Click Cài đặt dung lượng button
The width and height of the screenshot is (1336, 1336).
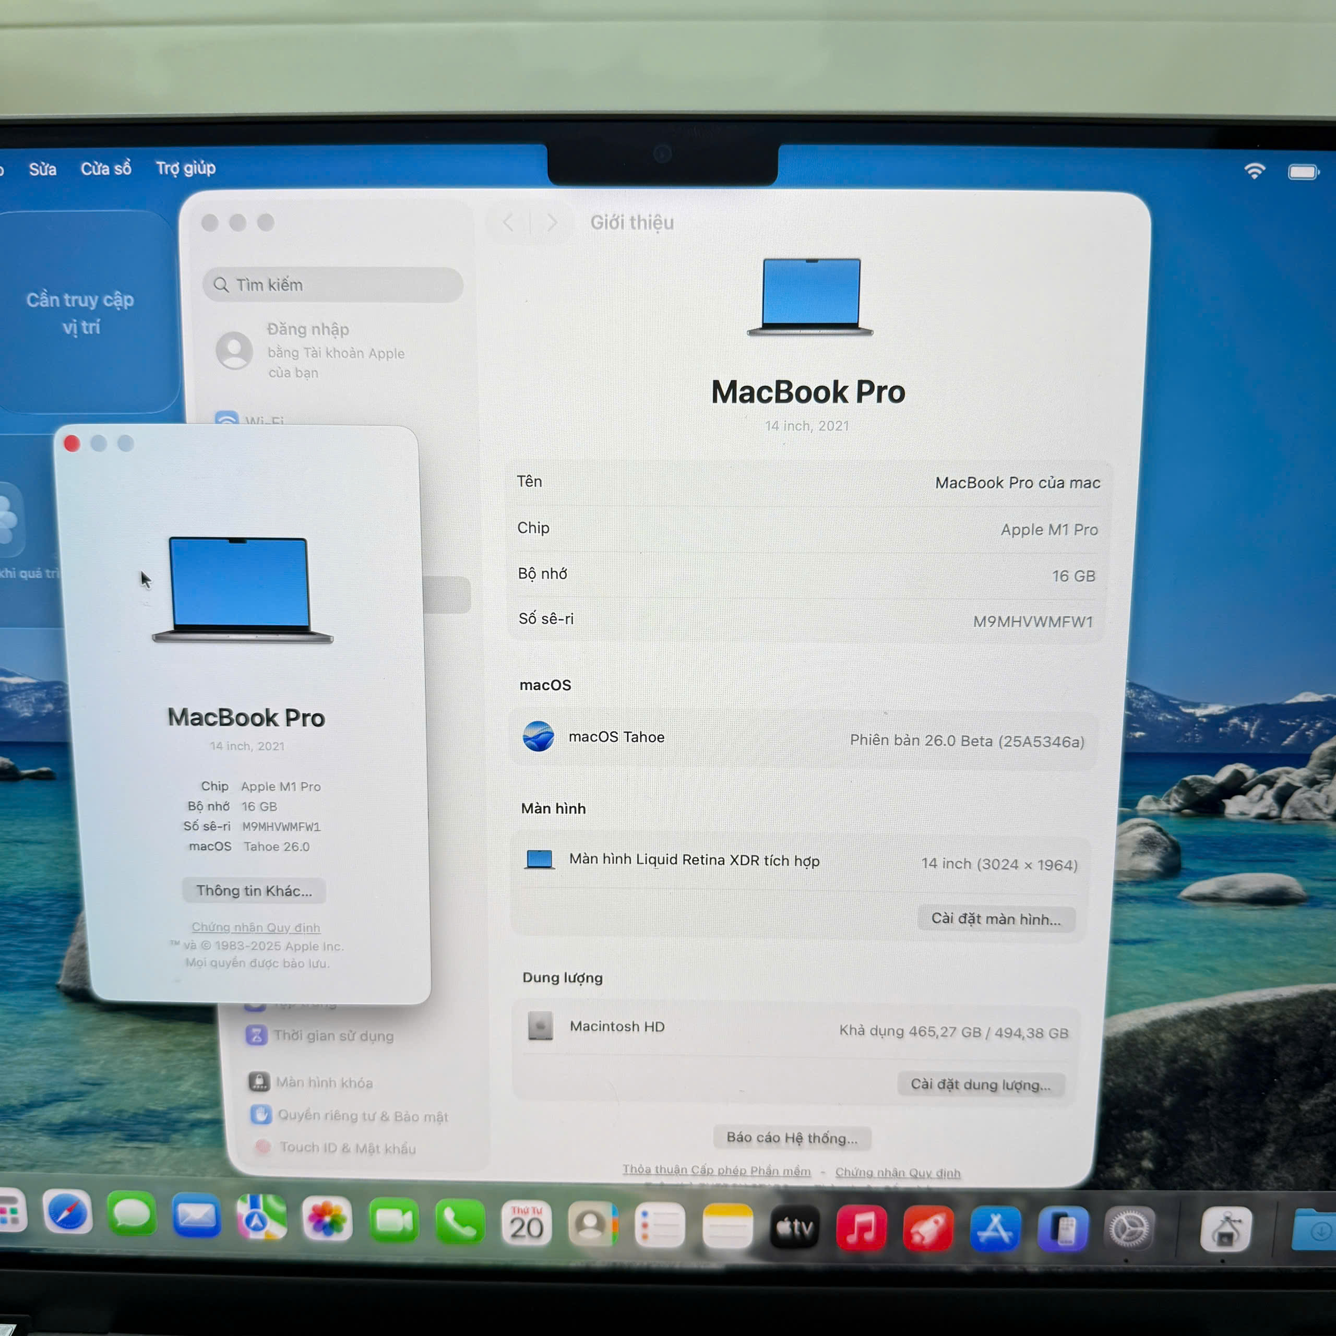[981, 1084]
